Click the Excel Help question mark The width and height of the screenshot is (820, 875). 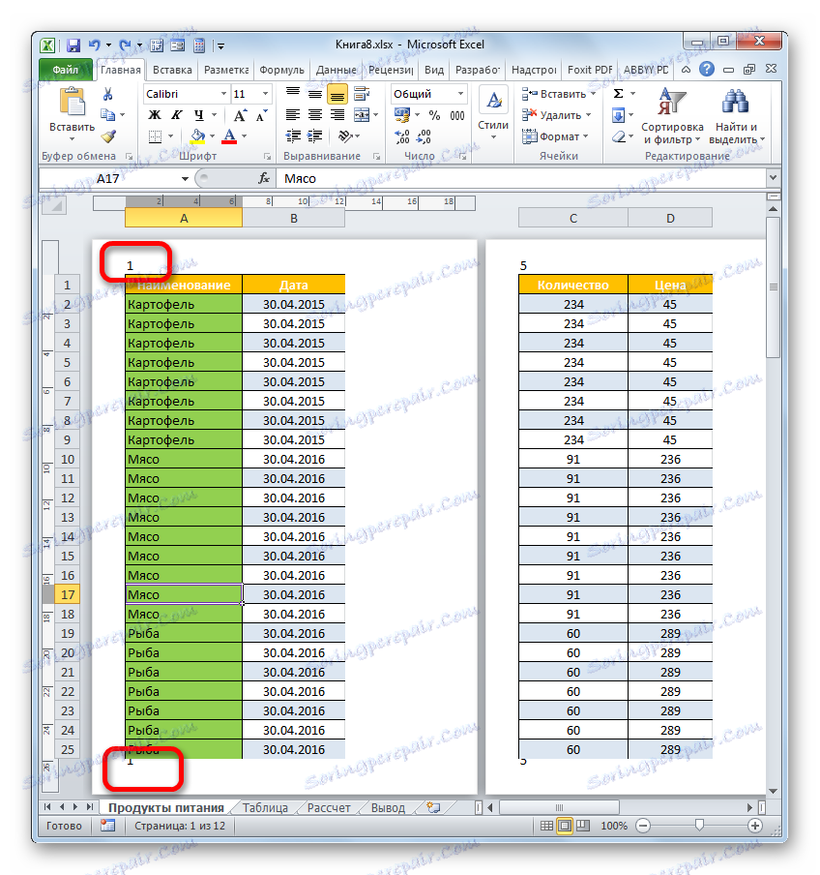pos(707,69)
